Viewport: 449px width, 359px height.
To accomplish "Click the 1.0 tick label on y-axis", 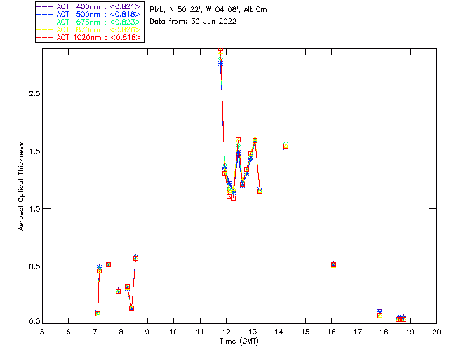I will (x=34, y=209).
